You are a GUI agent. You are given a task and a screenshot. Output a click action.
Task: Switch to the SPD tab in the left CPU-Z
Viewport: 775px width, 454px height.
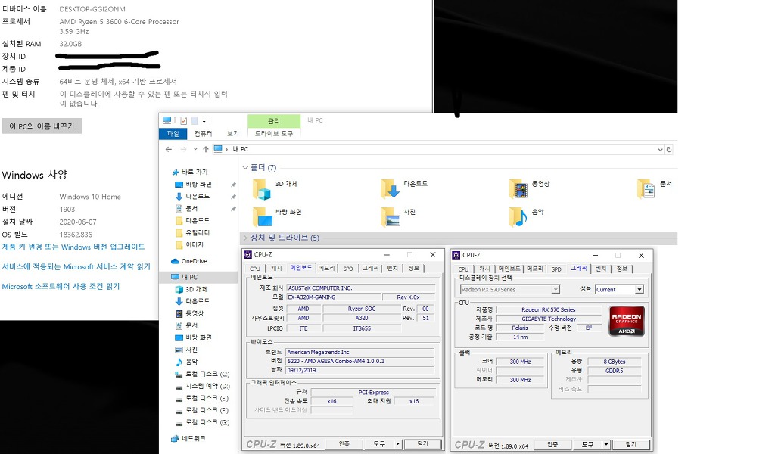pos(348,269)
